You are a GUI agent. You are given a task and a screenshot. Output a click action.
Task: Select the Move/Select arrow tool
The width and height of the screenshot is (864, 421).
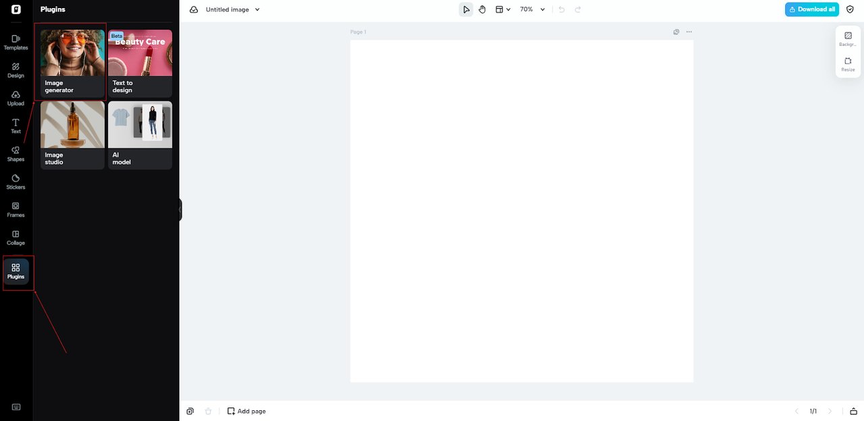point(466,9)
